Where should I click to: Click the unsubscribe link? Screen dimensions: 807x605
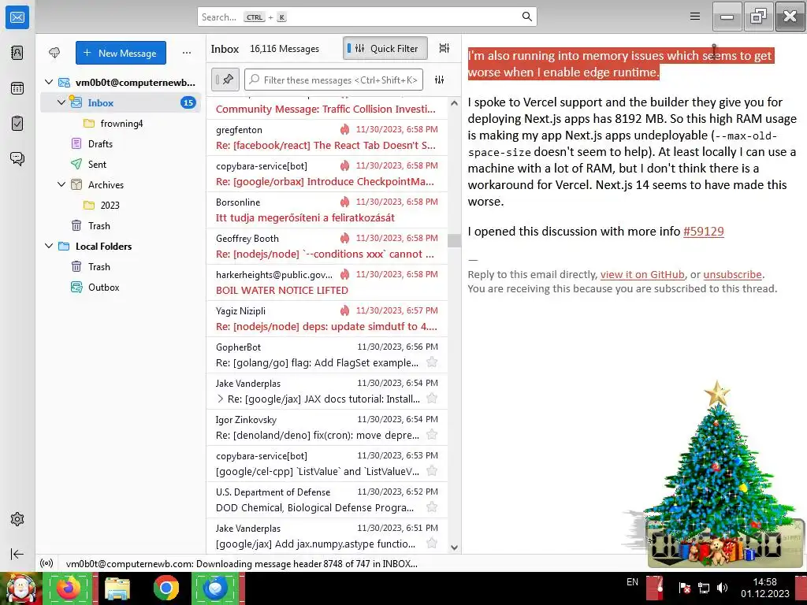(732, 275)
